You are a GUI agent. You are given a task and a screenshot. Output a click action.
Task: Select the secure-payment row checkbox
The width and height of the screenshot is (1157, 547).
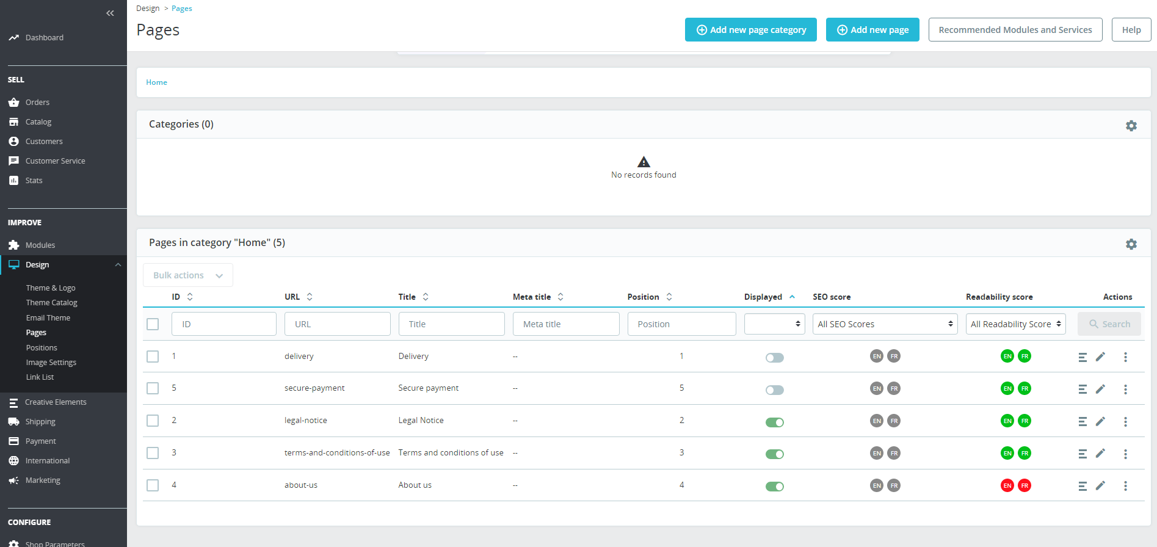tap(153, 388)
